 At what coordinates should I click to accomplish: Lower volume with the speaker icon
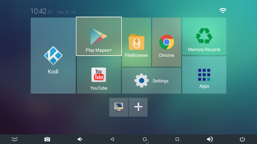tap(80, 139)
